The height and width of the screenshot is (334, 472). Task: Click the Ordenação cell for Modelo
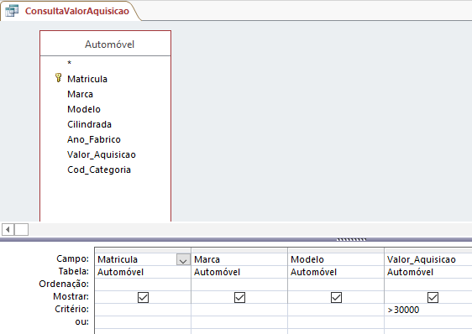336,284
